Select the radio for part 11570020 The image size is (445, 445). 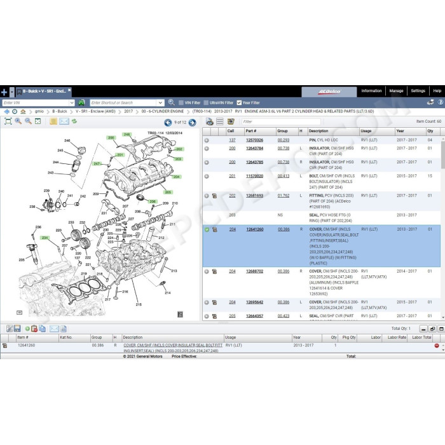207,176
